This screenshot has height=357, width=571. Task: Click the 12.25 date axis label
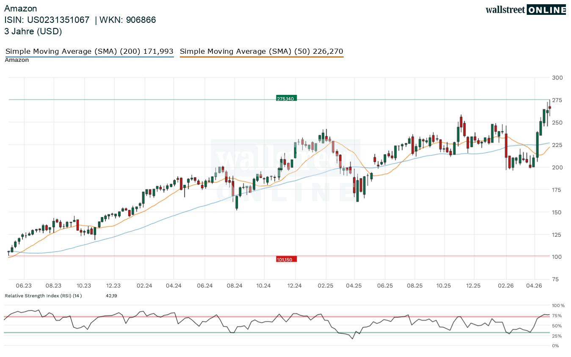point(474,286)
